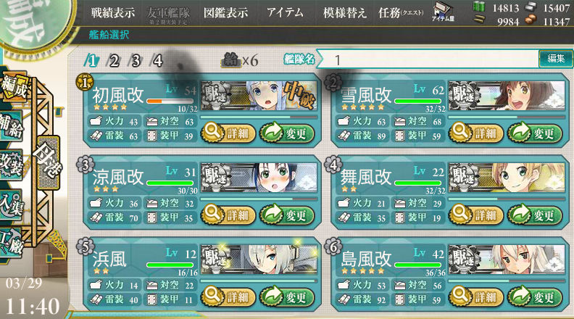This screenshot has width=574, height=319.
Task: Open the 改装 remodel sidebar icon
Action: coord(12,165)
